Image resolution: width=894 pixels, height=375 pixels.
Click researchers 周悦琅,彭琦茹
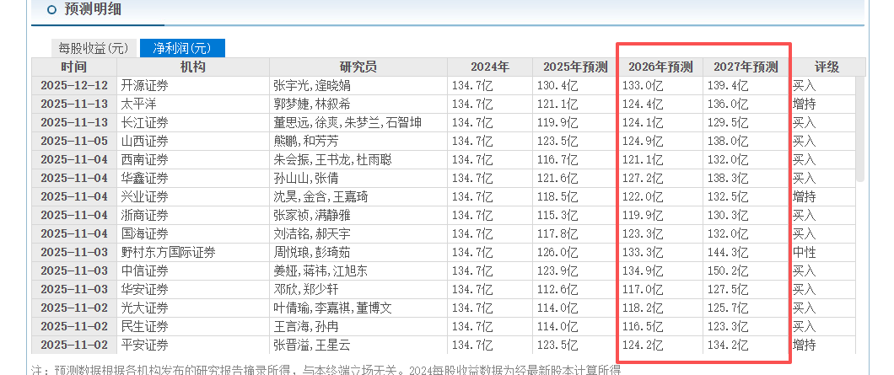coord(312,253)
